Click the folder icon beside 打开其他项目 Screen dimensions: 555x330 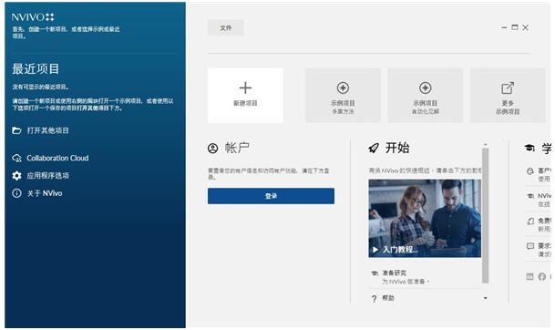[16, 130]
